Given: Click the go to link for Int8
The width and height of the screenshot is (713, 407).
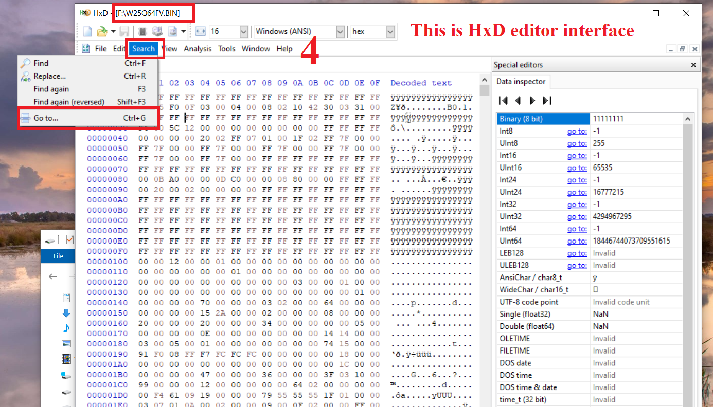Looking at the screenshot, I should coord(577,131).
